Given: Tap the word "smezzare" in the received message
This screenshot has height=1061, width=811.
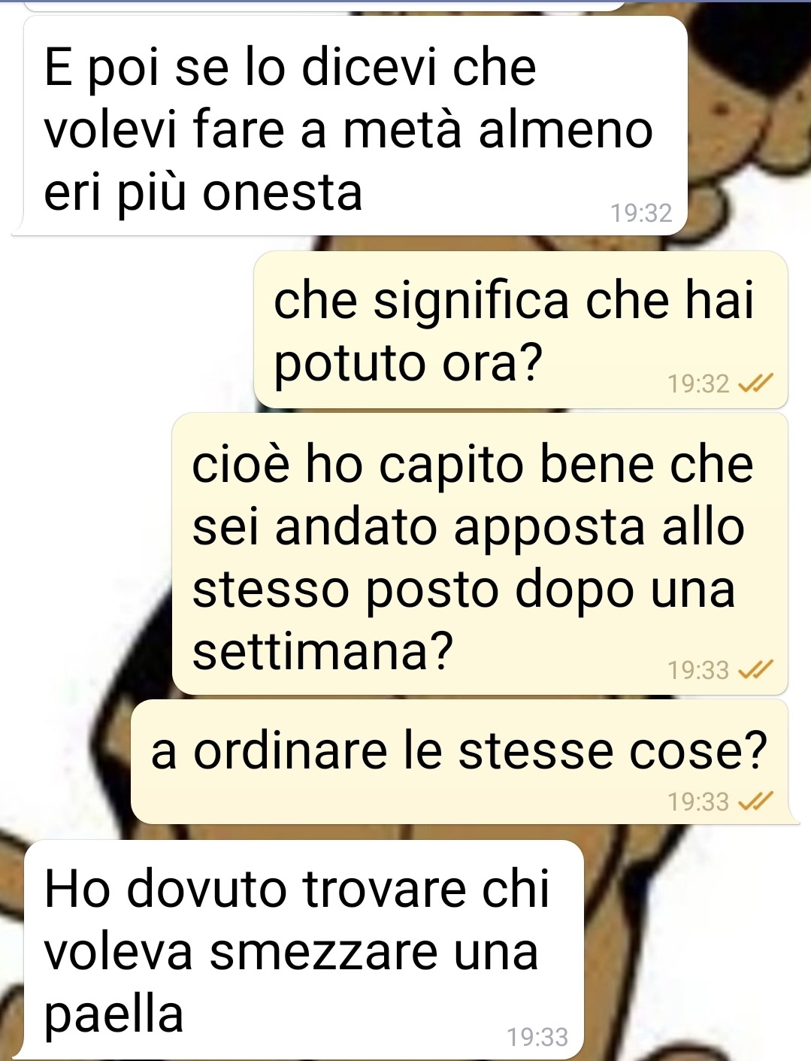Looking at the screenshot, I should click(323, 951).
